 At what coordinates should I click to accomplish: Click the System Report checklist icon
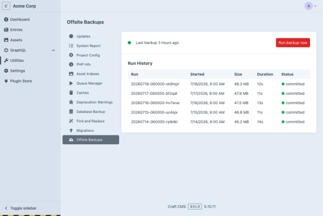tap(71, 46)
